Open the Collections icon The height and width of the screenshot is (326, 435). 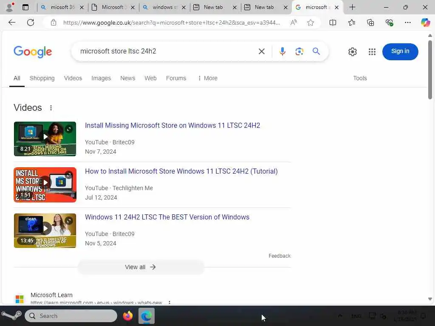pyautogui.click(x=370, y=22)
